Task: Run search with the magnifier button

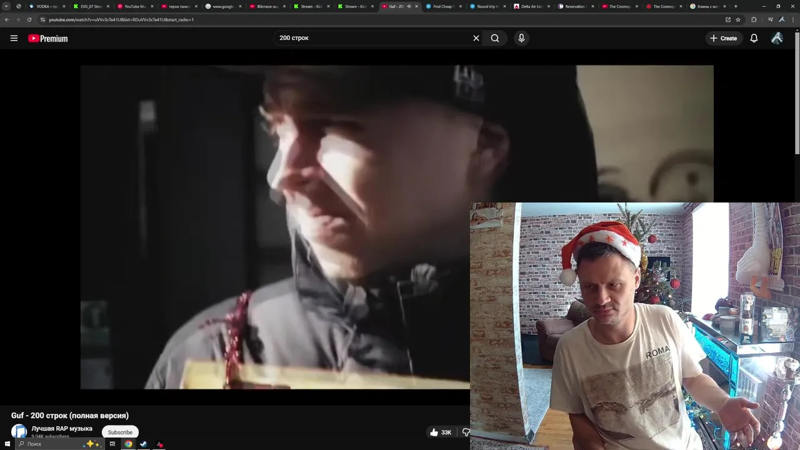Action: [x=495, y=38]
